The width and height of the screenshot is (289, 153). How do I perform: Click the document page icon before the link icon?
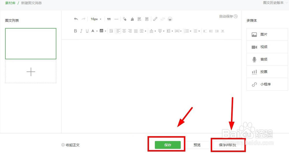point(147,19)
